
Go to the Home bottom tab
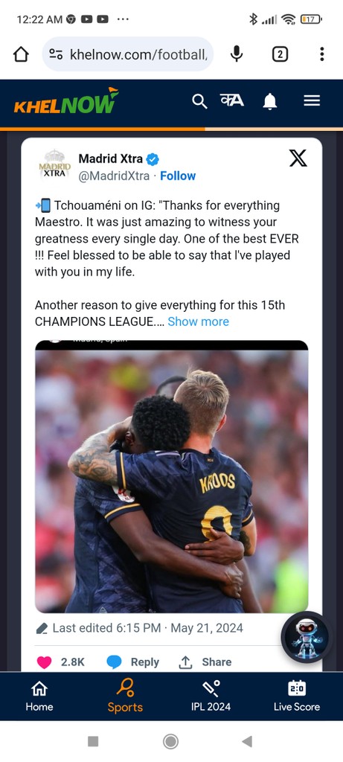pos(39,697)
